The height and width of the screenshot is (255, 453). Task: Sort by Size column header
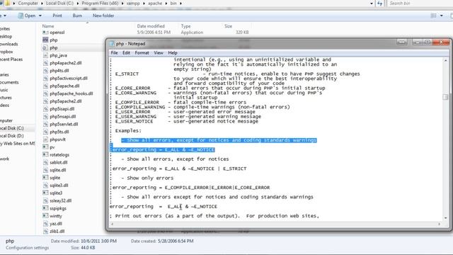tap(228, 26)
